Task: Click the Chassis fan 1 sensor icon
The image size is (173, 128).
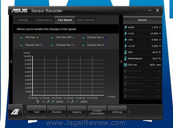Action: coord(125,77)
